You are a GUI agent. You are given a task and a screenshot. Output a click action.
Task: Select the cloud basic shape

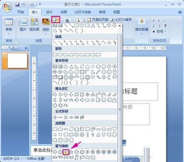point(114,77)
